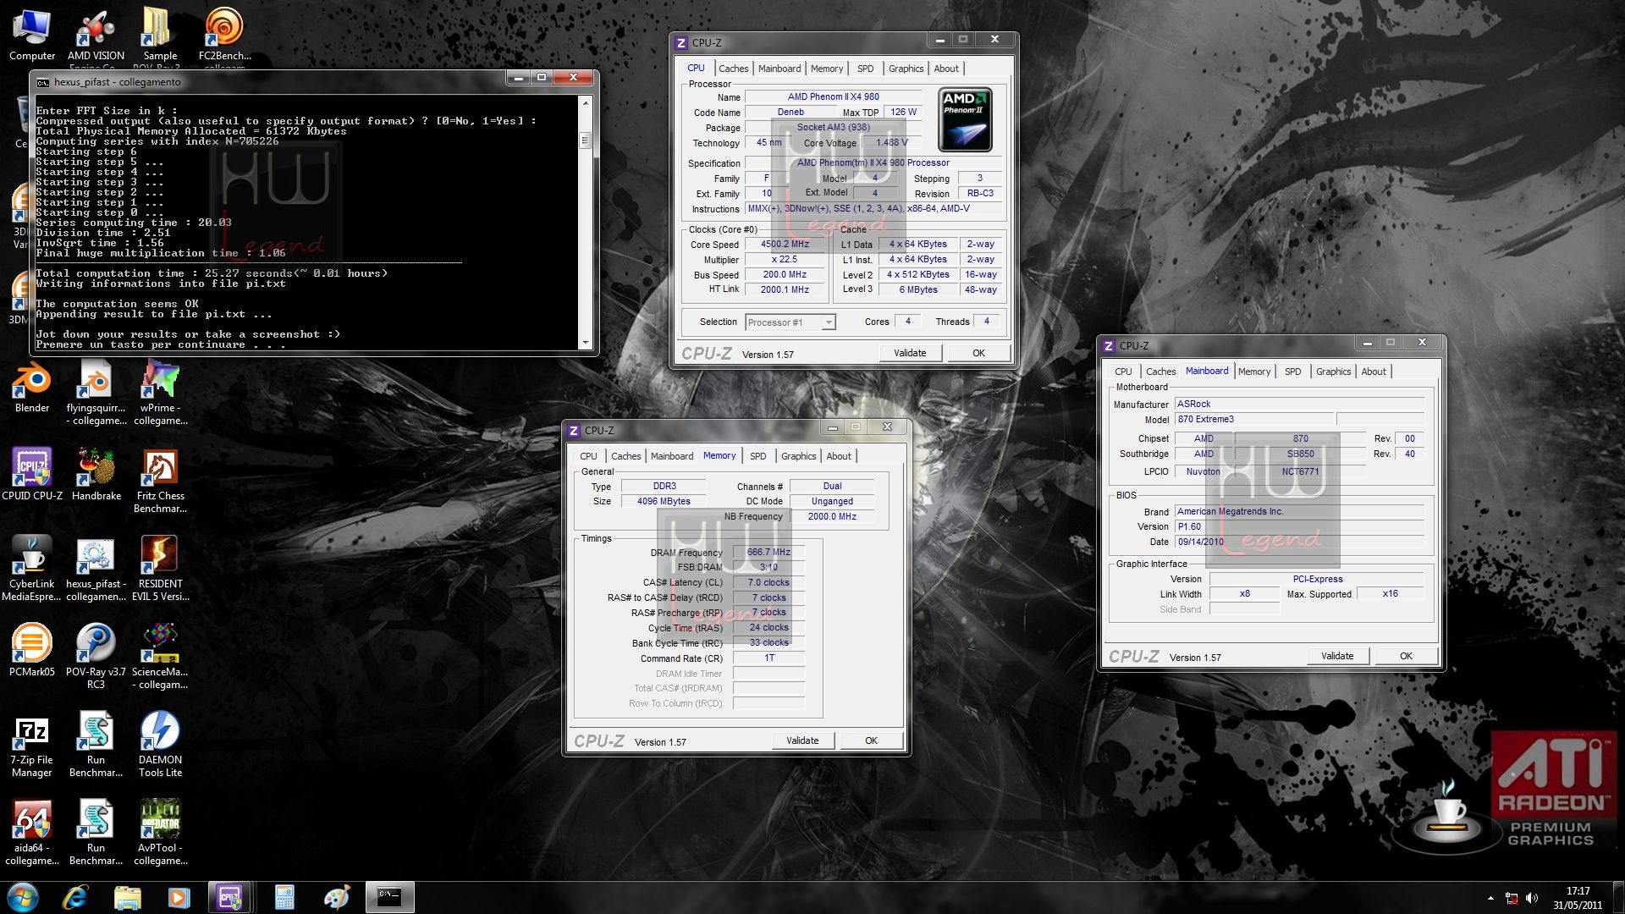
Task: Launch the FC2Bench desktop shortcut
Action: (x=224, y=36)
